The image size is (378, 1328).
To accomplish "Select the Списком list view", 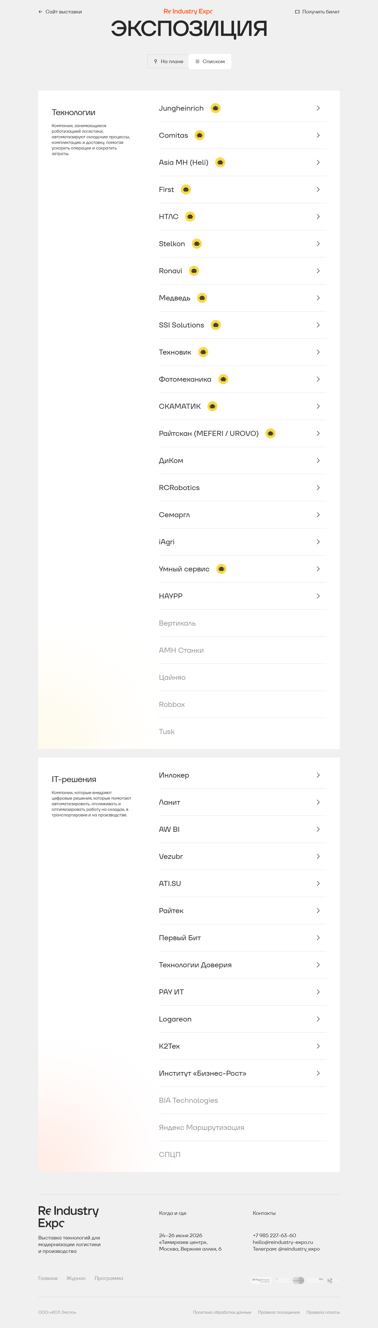I will click(210, 61).
